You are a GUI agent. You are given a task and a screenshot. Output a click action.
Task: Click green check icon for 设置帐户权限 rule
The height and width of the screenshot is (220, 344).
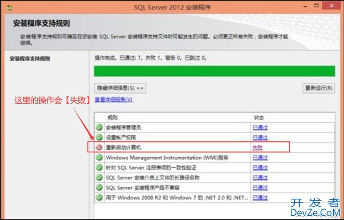click(x=99, y=137)
